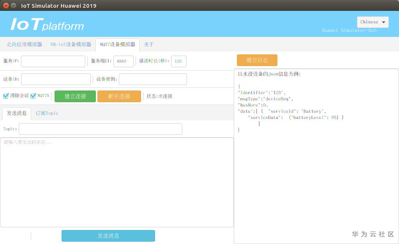Click the 清空日志 button
Viewport: 399px width, 244px height.
pos(257,60)
